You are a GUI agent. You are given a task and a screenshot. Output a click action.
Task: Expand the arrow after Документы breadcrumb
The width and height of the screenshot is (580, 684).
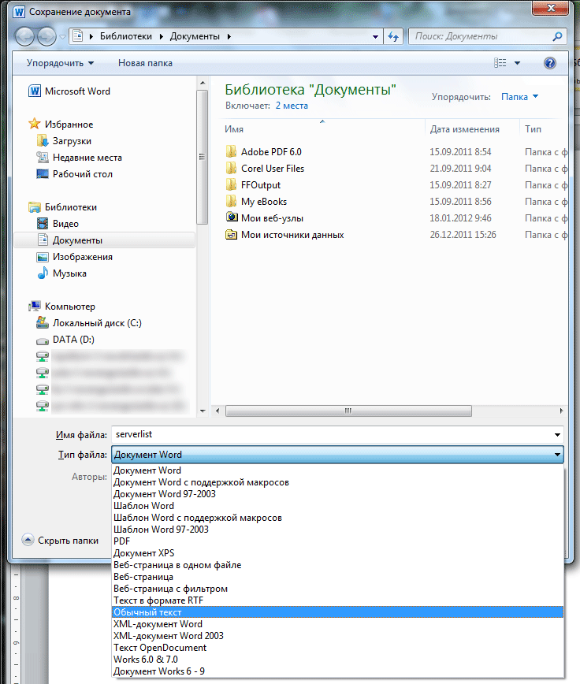(x=229, y=36)
